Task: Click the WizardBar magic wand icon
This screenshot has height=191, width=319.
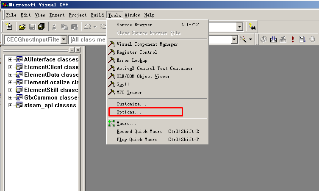Action: click(243, 39)
